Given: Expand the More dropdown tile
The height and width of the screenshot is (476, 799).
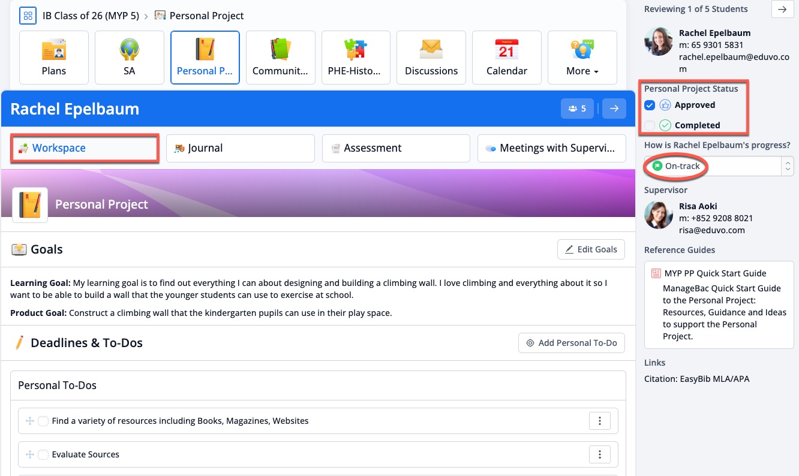Looking at the screenshot, I should pos(582,58).
